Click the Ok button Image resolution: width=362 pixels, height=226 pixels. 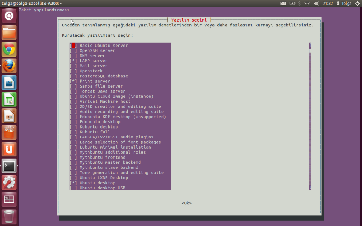coord(187,203)
